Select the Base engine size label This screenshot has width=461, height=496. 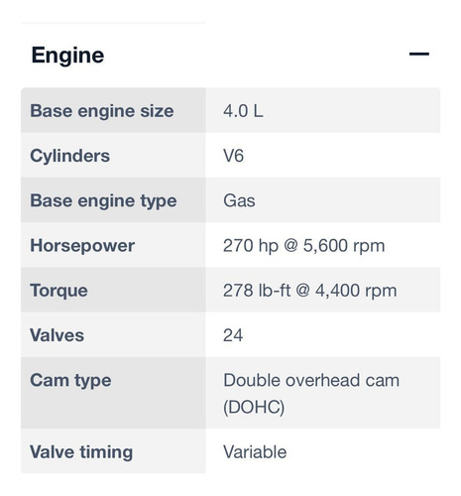pyautogui.click(x=102, y=110)
